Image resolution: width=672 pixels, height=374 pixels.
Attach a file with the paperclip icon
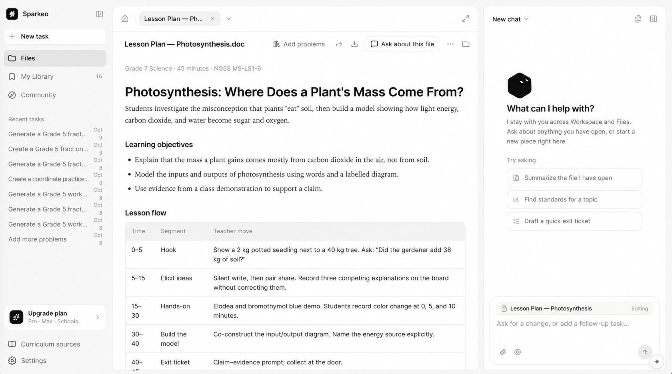(503, 352)
